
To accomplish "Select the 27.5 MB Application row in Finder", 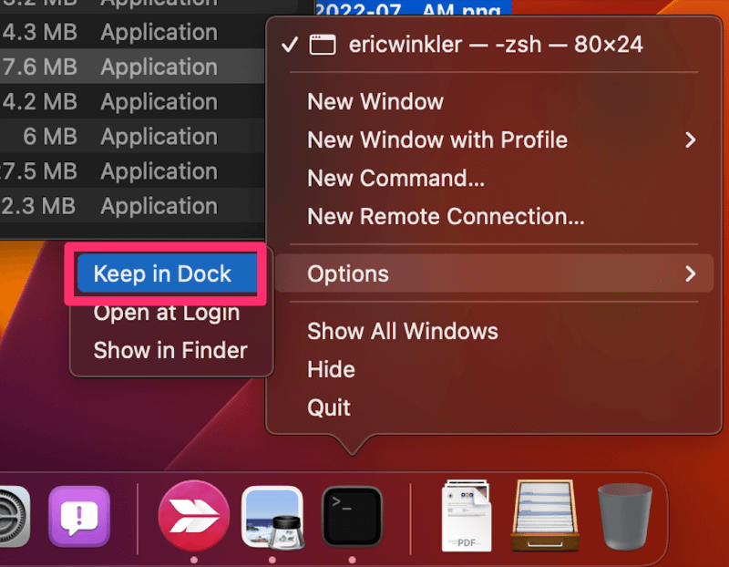I will click(x=132, y=171).
